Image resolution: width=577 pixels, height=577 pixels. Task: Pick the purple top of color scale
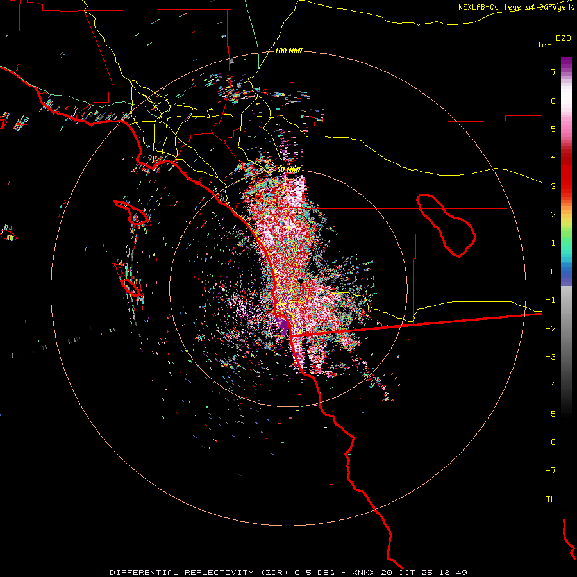tap(566, 63)
